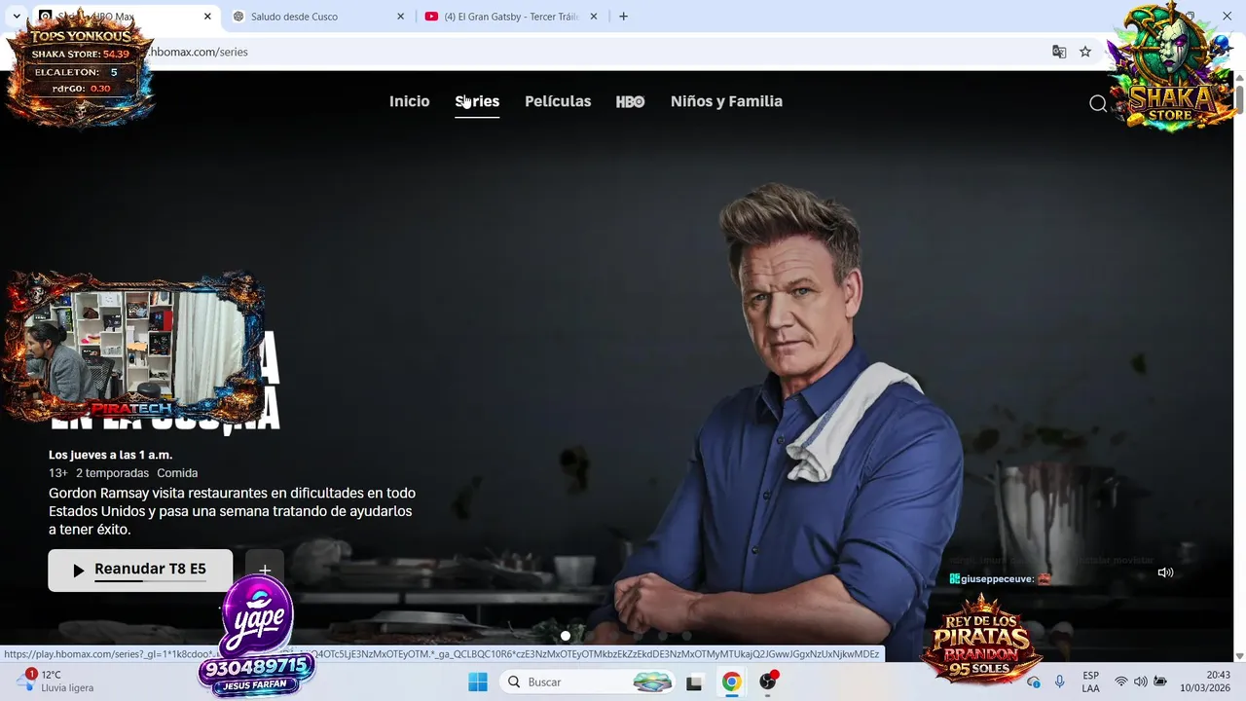
Task: Open the HBO Max search icon
Action: [1098, 103]
